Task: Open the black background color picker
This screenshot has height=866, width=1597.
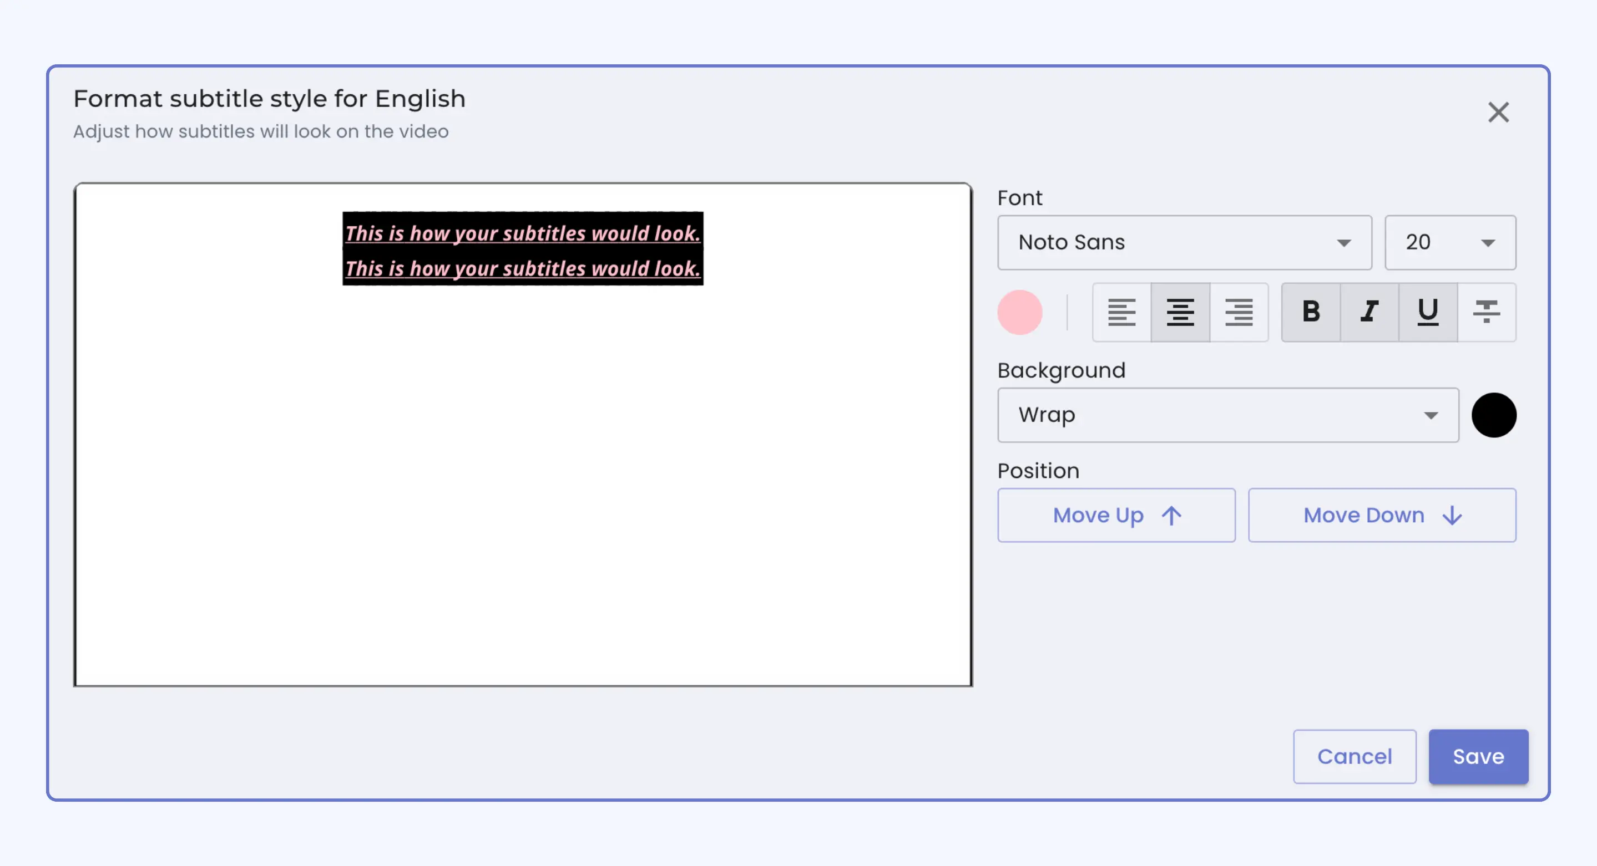Action: pos(1494,415)
